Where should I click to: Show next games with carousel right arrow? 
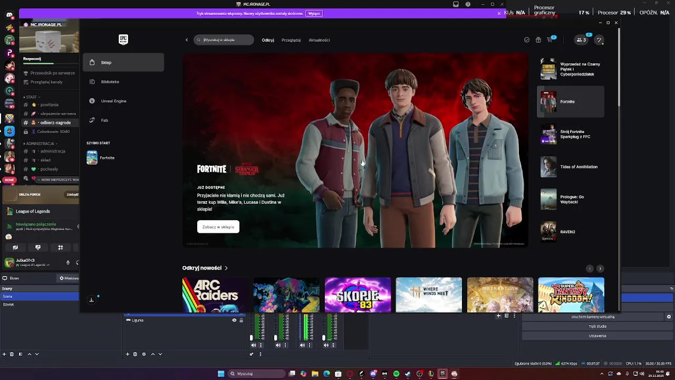(600, 269)
